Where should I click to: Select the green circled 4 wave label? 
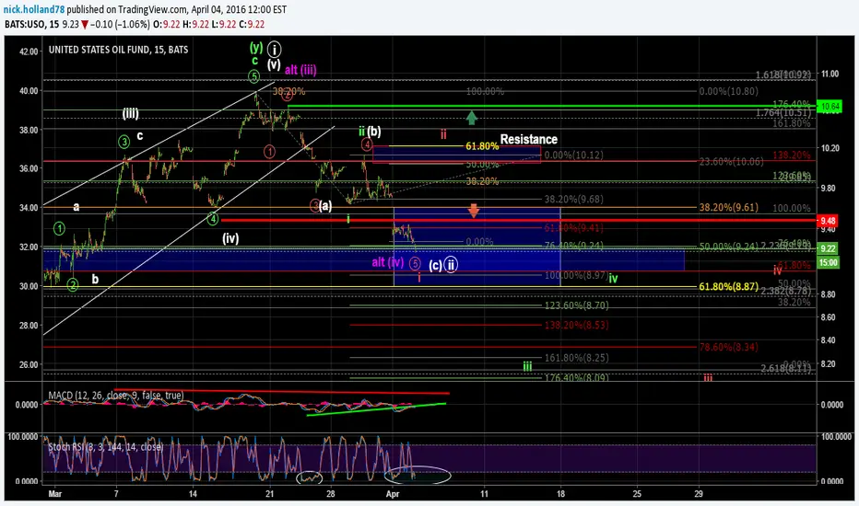coord(213,219)
